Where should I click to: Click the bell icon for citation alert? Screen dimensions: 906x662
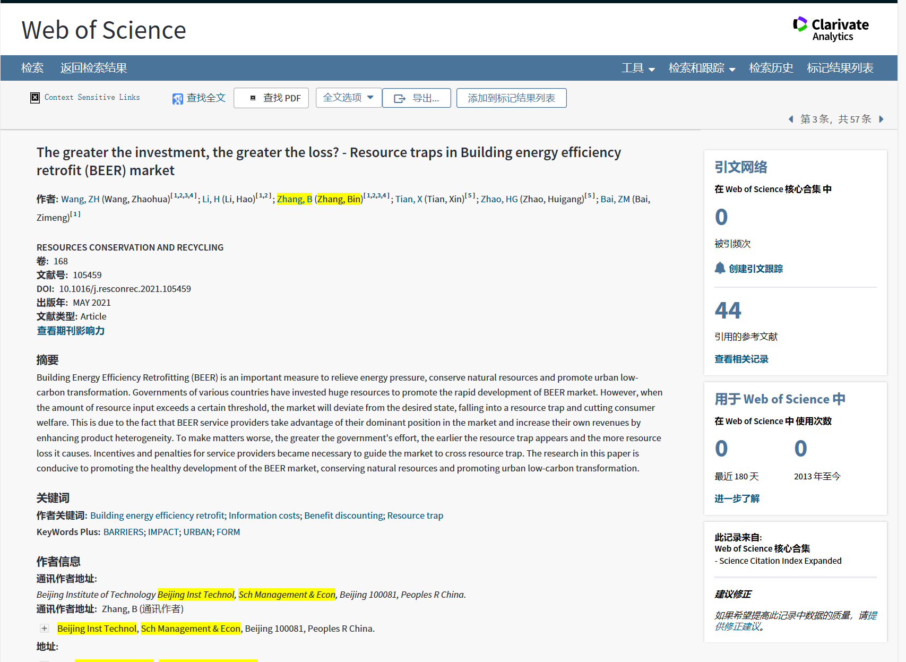click(x=720, y=268)
